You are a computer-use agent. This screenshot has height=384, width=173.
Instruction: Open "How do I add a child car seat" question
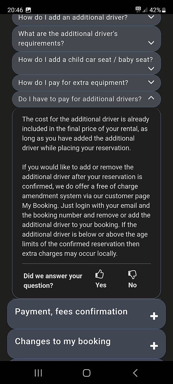tap(85, 60)
